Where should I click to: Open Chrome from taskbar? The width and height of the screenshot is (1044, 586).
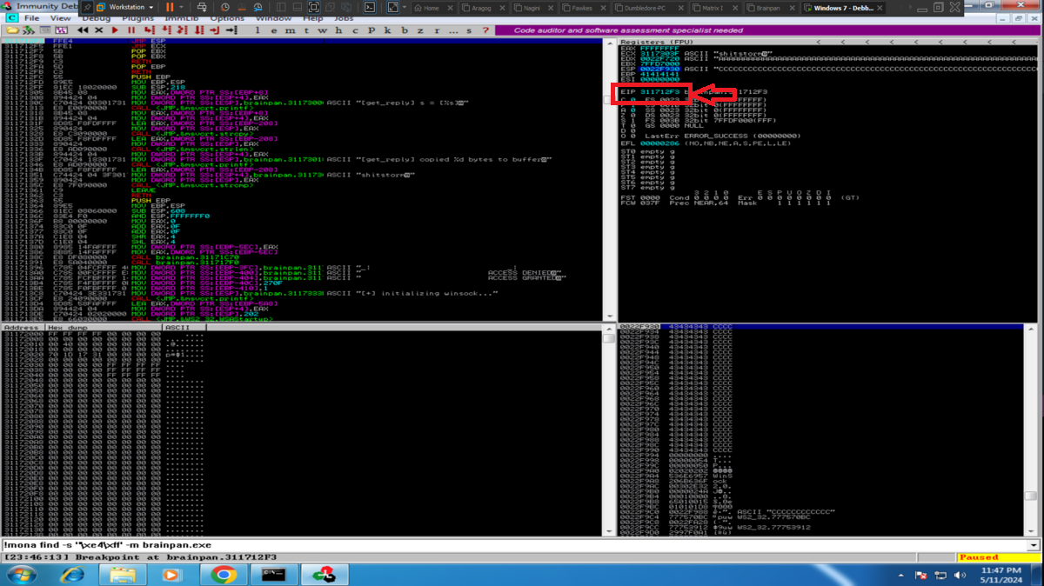224,575
